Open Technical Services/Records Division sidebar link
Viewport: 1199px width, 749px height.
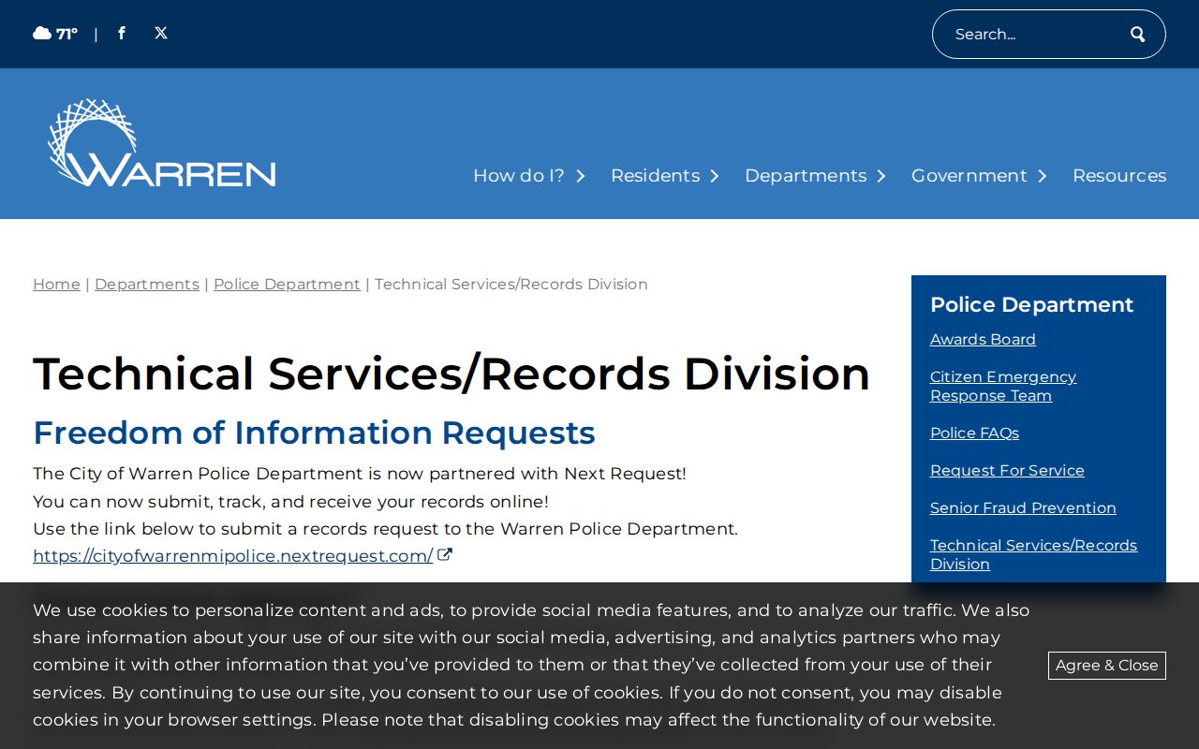tap(1034, 555)
